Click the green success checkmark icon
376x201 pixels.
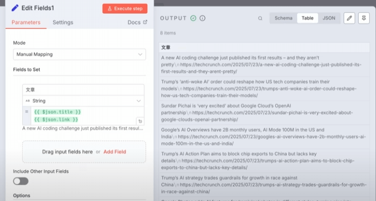pyautogui.click(x=193, y=18)
